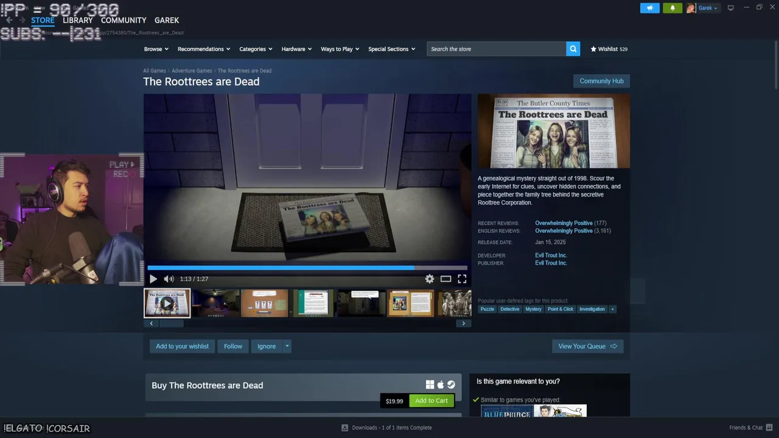Screen dimensions: 779x438
Task: Open video settings gear
Action: click(x=430, y=279)
